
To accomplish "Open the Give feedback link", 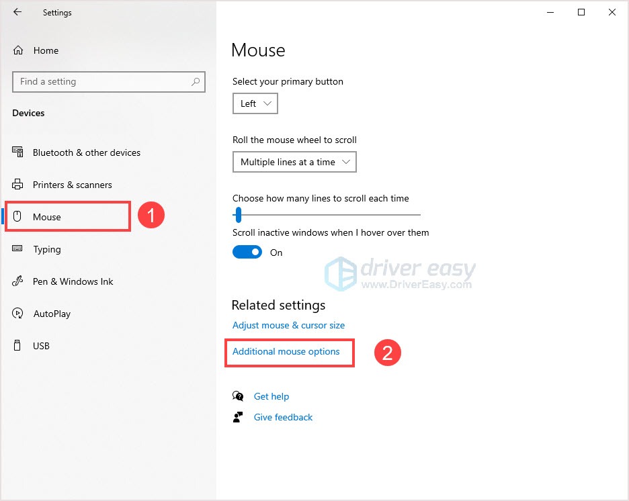I will pyautogui.click(x=283, y=417).
